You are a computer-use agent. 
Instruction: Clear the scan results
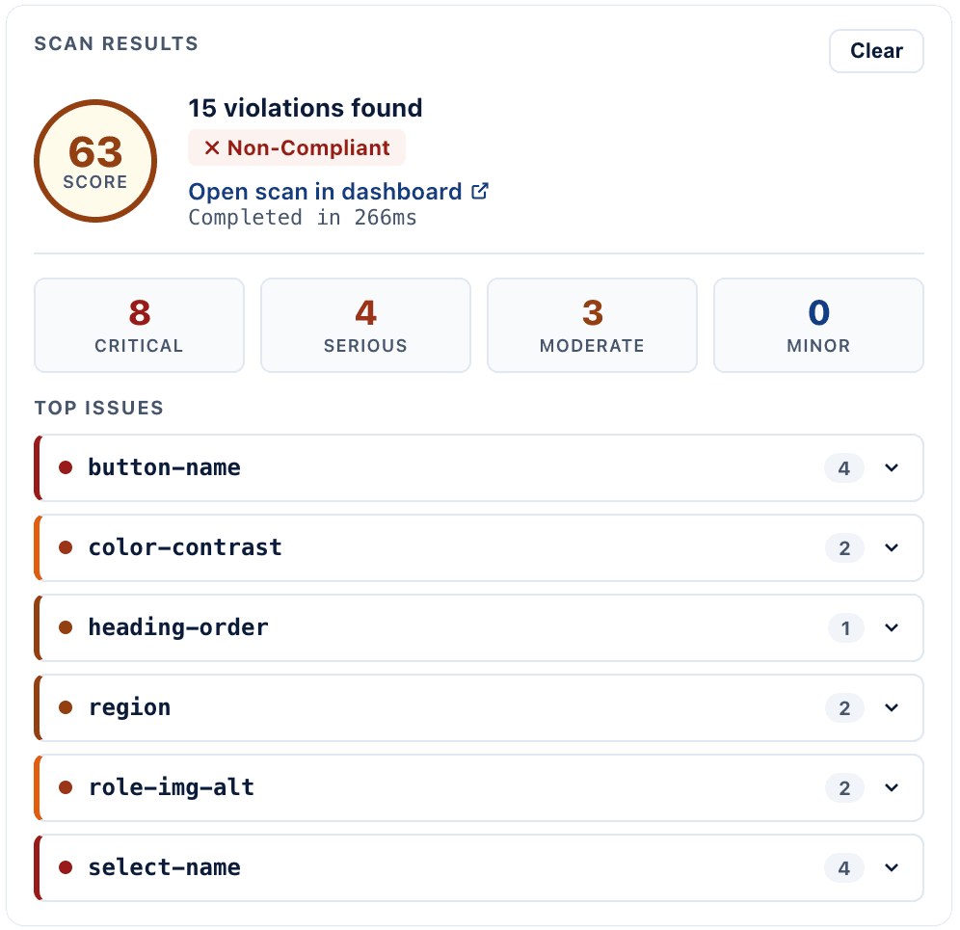tap(875, 51)
